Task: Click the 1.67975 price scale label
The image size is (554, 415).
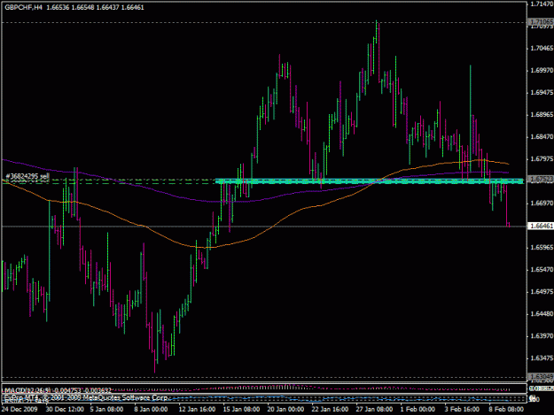Action: point(542,159)
